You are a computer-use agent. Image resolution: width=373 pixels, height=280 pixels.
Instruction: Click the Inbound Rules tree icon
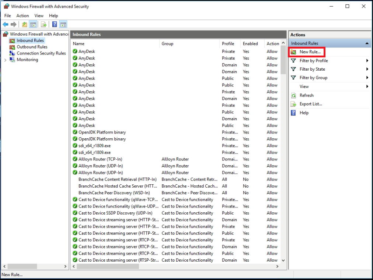tap(12, 40)
